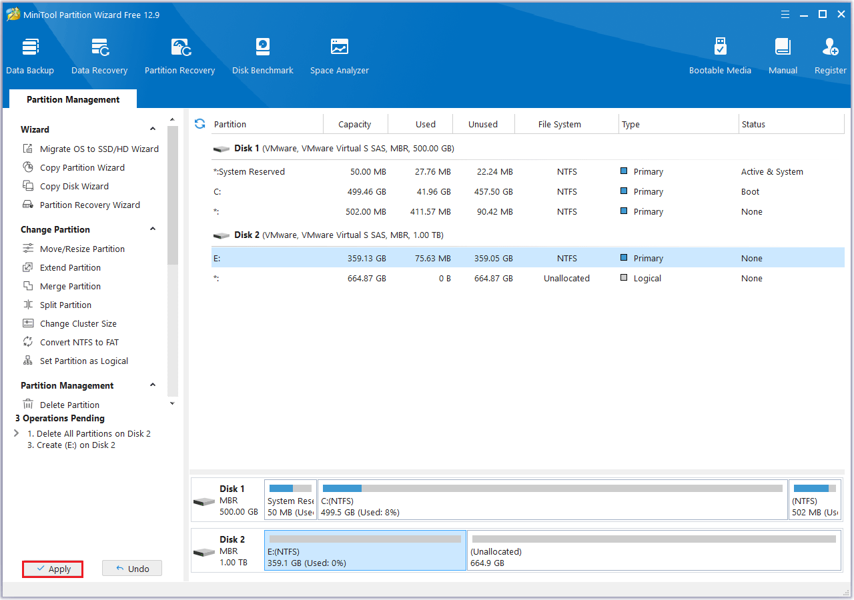Select the 502 MB NTFS block in the disk map
854x600 pixels.
(815, 500)
